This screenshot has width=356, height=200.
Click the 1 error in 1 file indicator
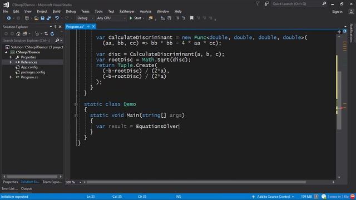pyautogui.click(x=338, y=197)
